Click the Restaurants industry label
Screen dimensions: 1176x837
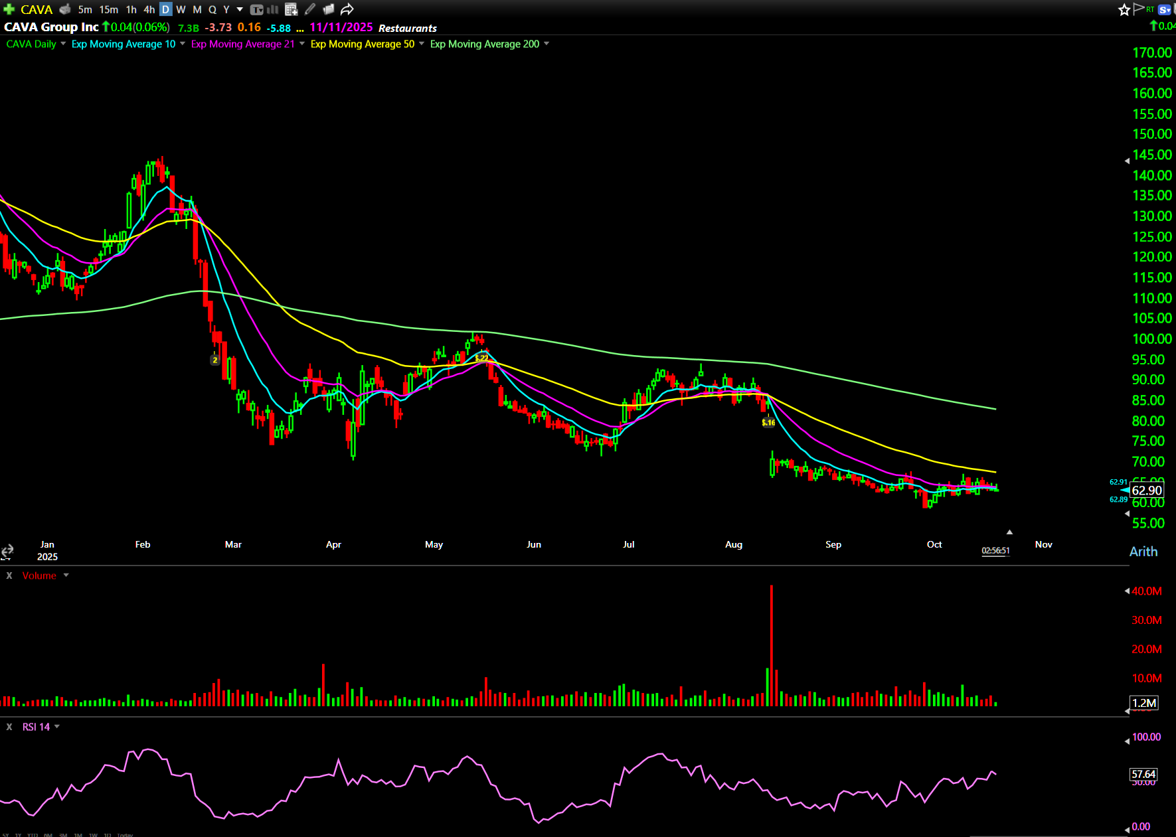(x=407, y=28)
